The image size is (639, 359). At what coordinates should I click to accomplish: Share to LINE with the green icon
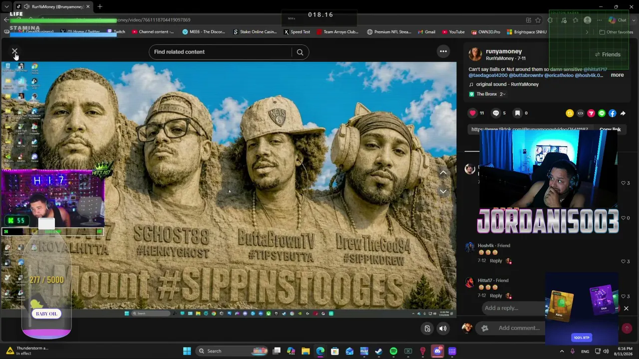pyautogui.click(x=602, y=113)
